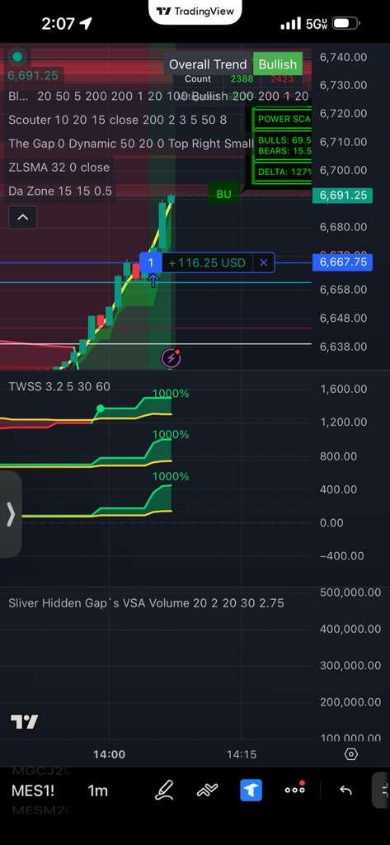Tap the 14:15 time axis label
390x845 pixels.
tap(242, 754)
